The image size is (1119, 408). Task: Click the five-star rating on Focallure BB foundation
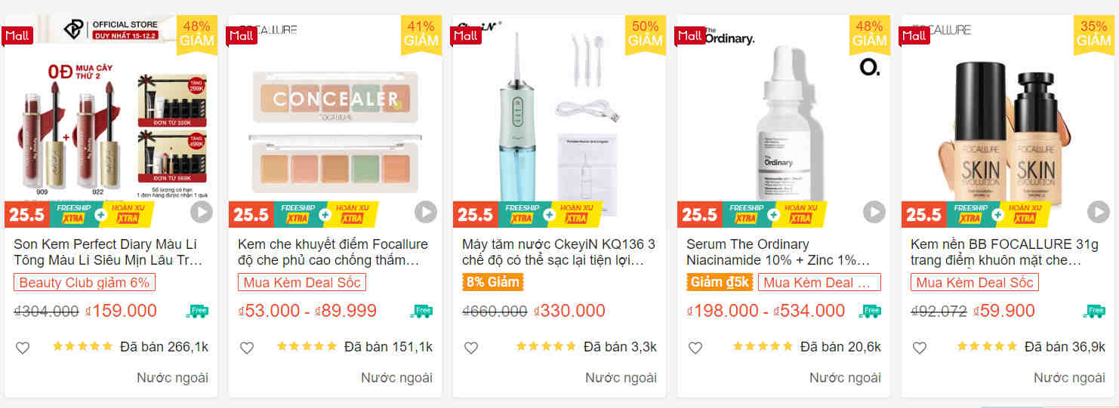(987, 346)
